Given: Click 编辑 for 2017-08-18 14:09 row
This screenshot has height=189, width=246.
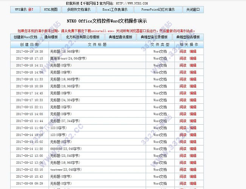Looking at the screenshot, I should 193,72.
